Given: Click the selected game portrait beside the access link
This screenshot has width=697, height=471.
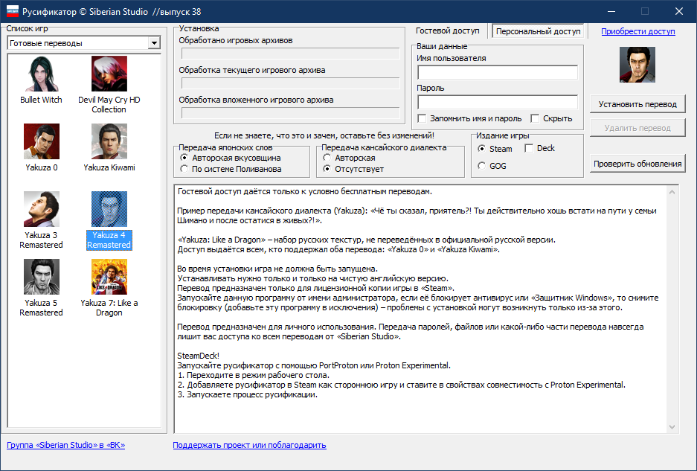Looking at the screenshot, I should point(637,65).
